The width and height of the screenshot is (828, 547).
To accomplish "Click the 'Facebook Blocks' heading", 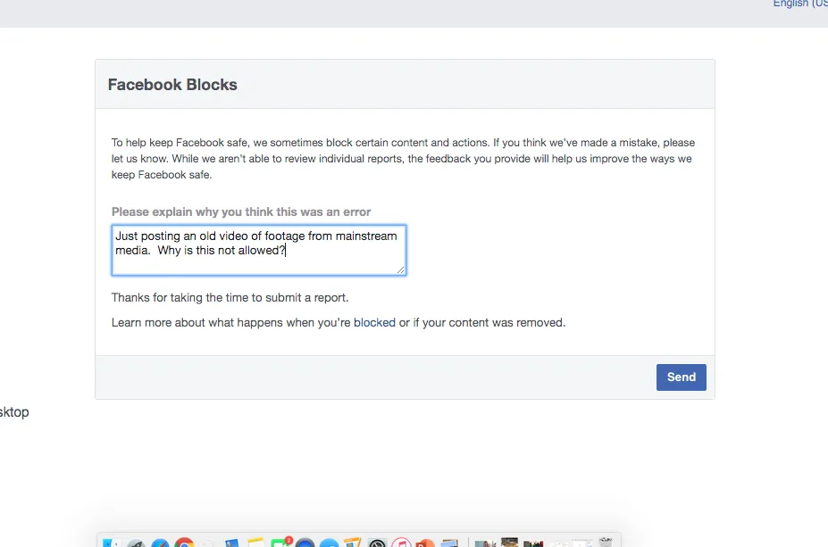I will pos(172,85).
